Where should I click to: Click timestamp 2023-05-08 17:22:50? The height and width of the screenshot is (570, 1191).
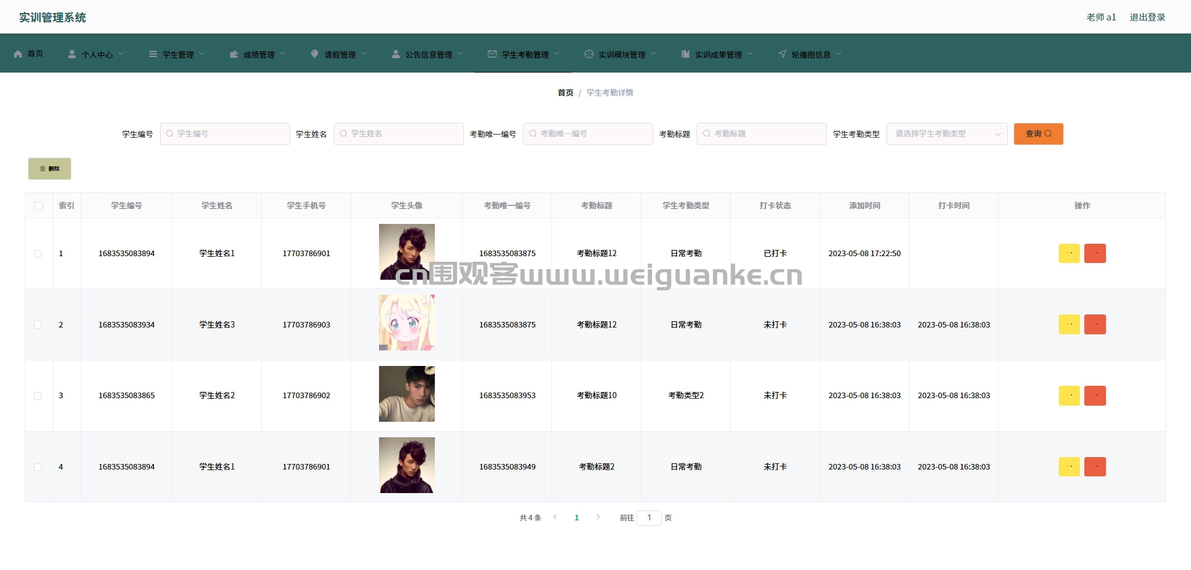pos(864,253)
